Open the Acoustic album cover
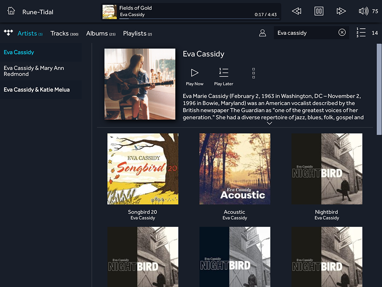 [235, 169]
